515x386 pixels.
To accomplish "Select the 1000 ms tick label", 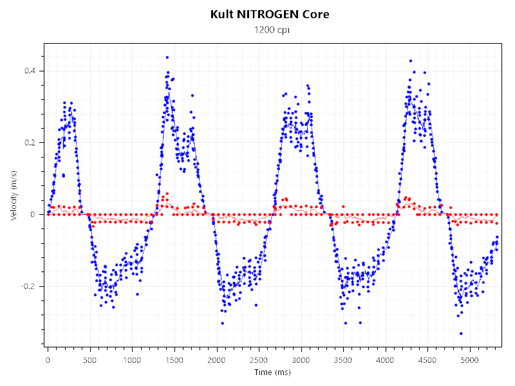I will pyautogui.click(x=132, y=360).
